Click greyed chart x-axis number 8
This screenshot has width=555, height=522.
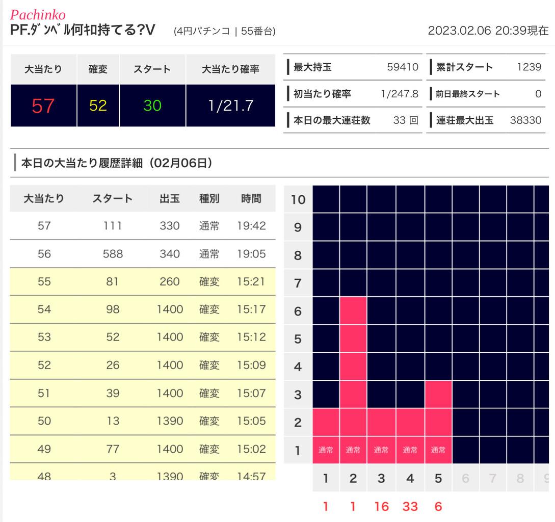pyautogui.click(x=520, y=479)
